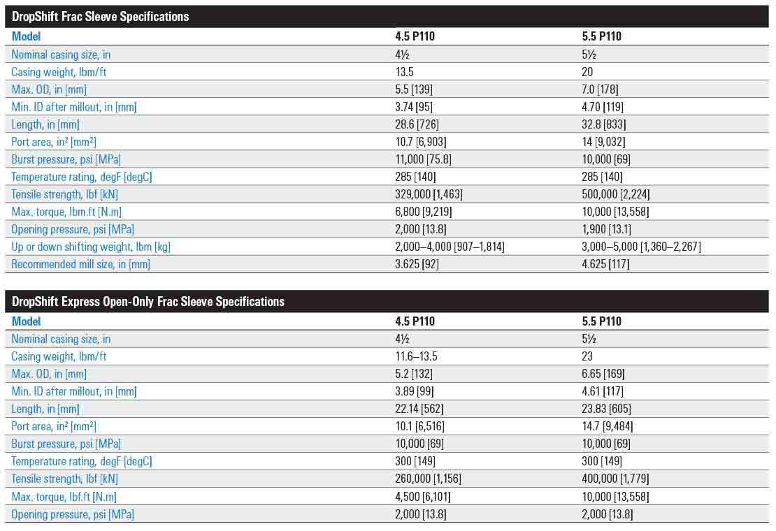Select the 3,000–5,000 [1,360–2,267] shifting weight cell
Viewport: 776px width, 531px height.
click(x=641, y=247)
